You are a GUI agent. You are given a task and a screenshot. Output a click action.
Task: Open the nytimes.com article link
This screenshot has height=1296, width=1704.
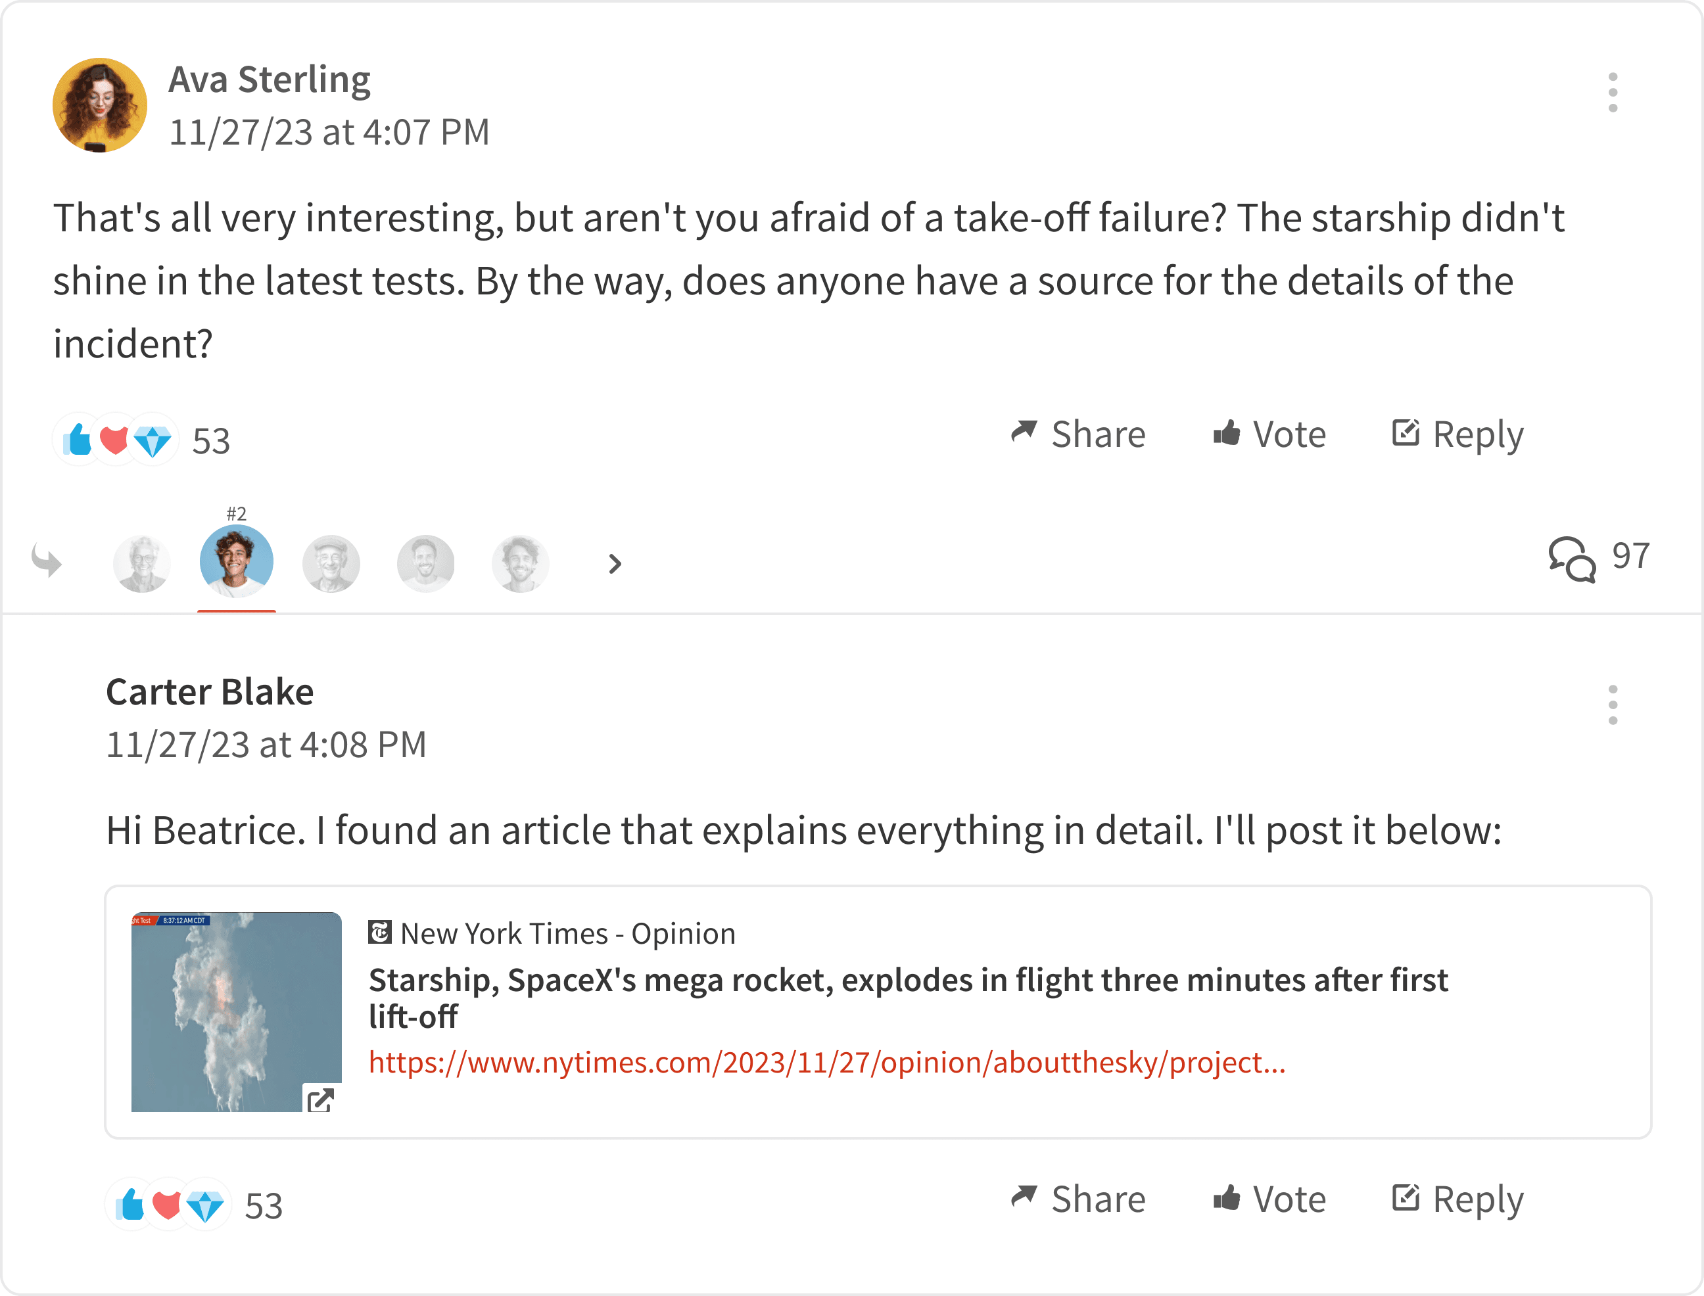pos(826,1063)
